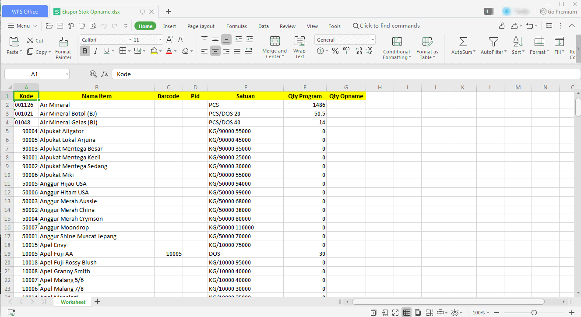Open the WPS Office home tab

[x=25, y=11]
